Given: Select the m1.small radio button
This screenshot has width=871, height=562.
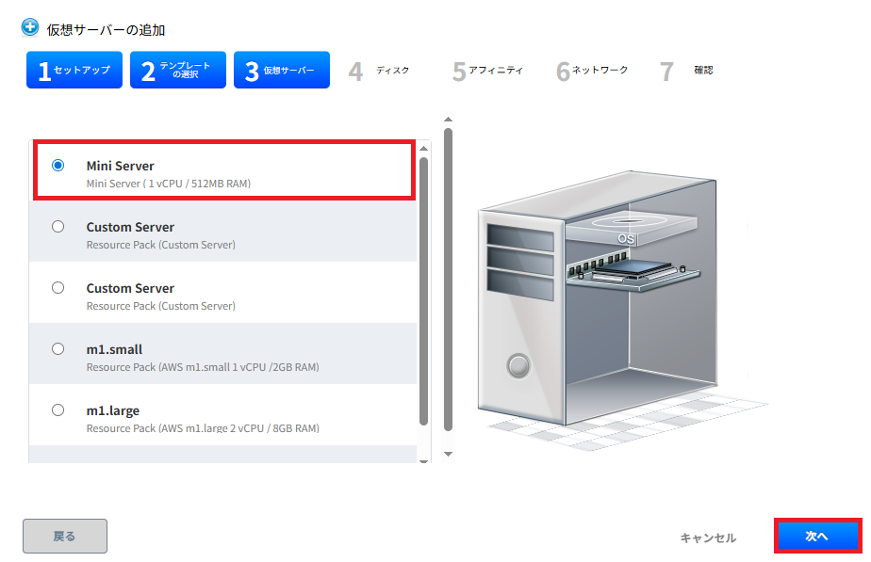Looking at the screenshot, I should click(x=58, y=349).
